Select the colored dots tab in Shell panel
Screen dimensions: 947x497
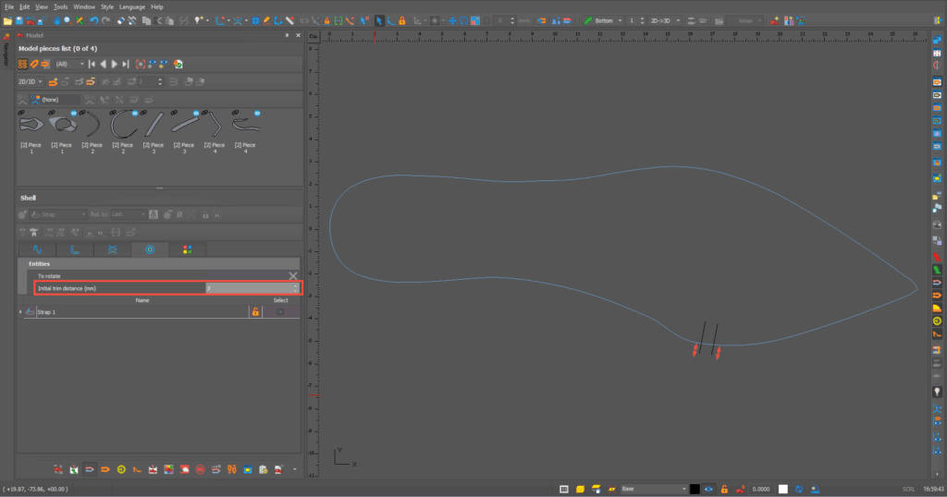coord(187,249)
